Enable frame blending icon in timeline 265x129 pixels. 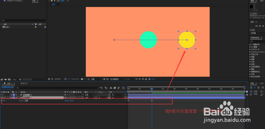(115, 88)
